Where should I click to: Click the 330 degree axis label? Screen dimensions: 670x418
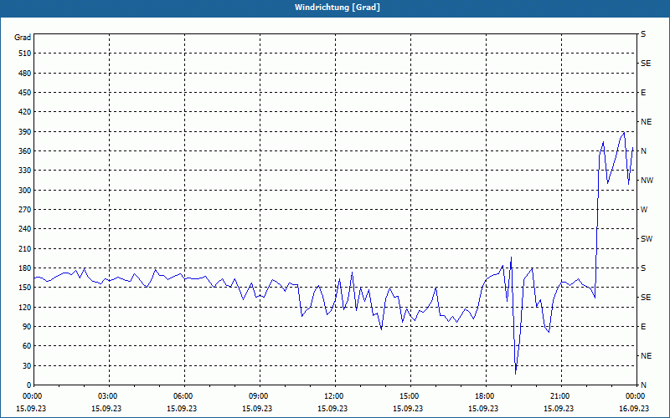(25, 171)
